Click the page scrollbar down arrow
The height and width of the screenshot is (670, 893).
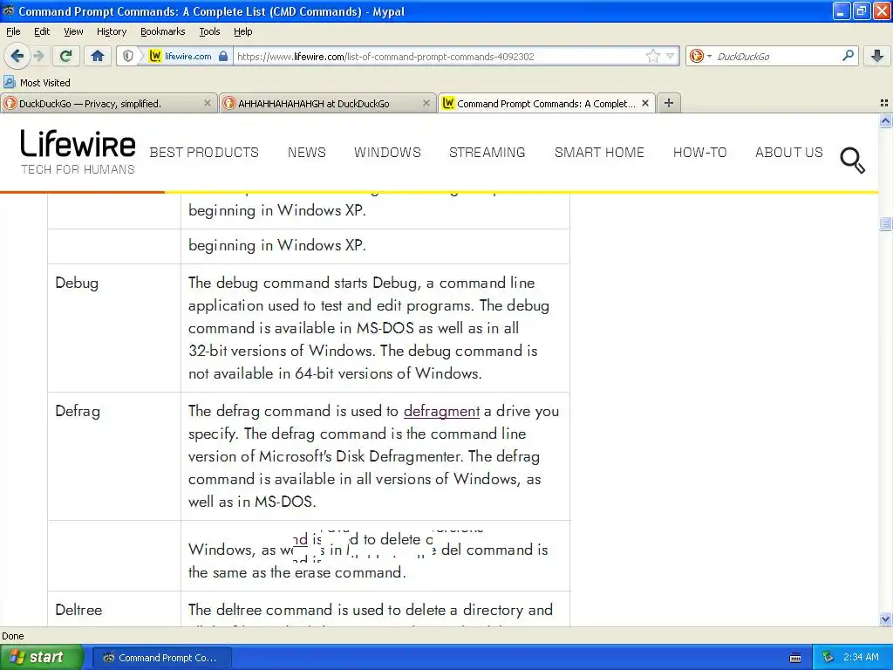pyautogui.click(x=885, y=619)
